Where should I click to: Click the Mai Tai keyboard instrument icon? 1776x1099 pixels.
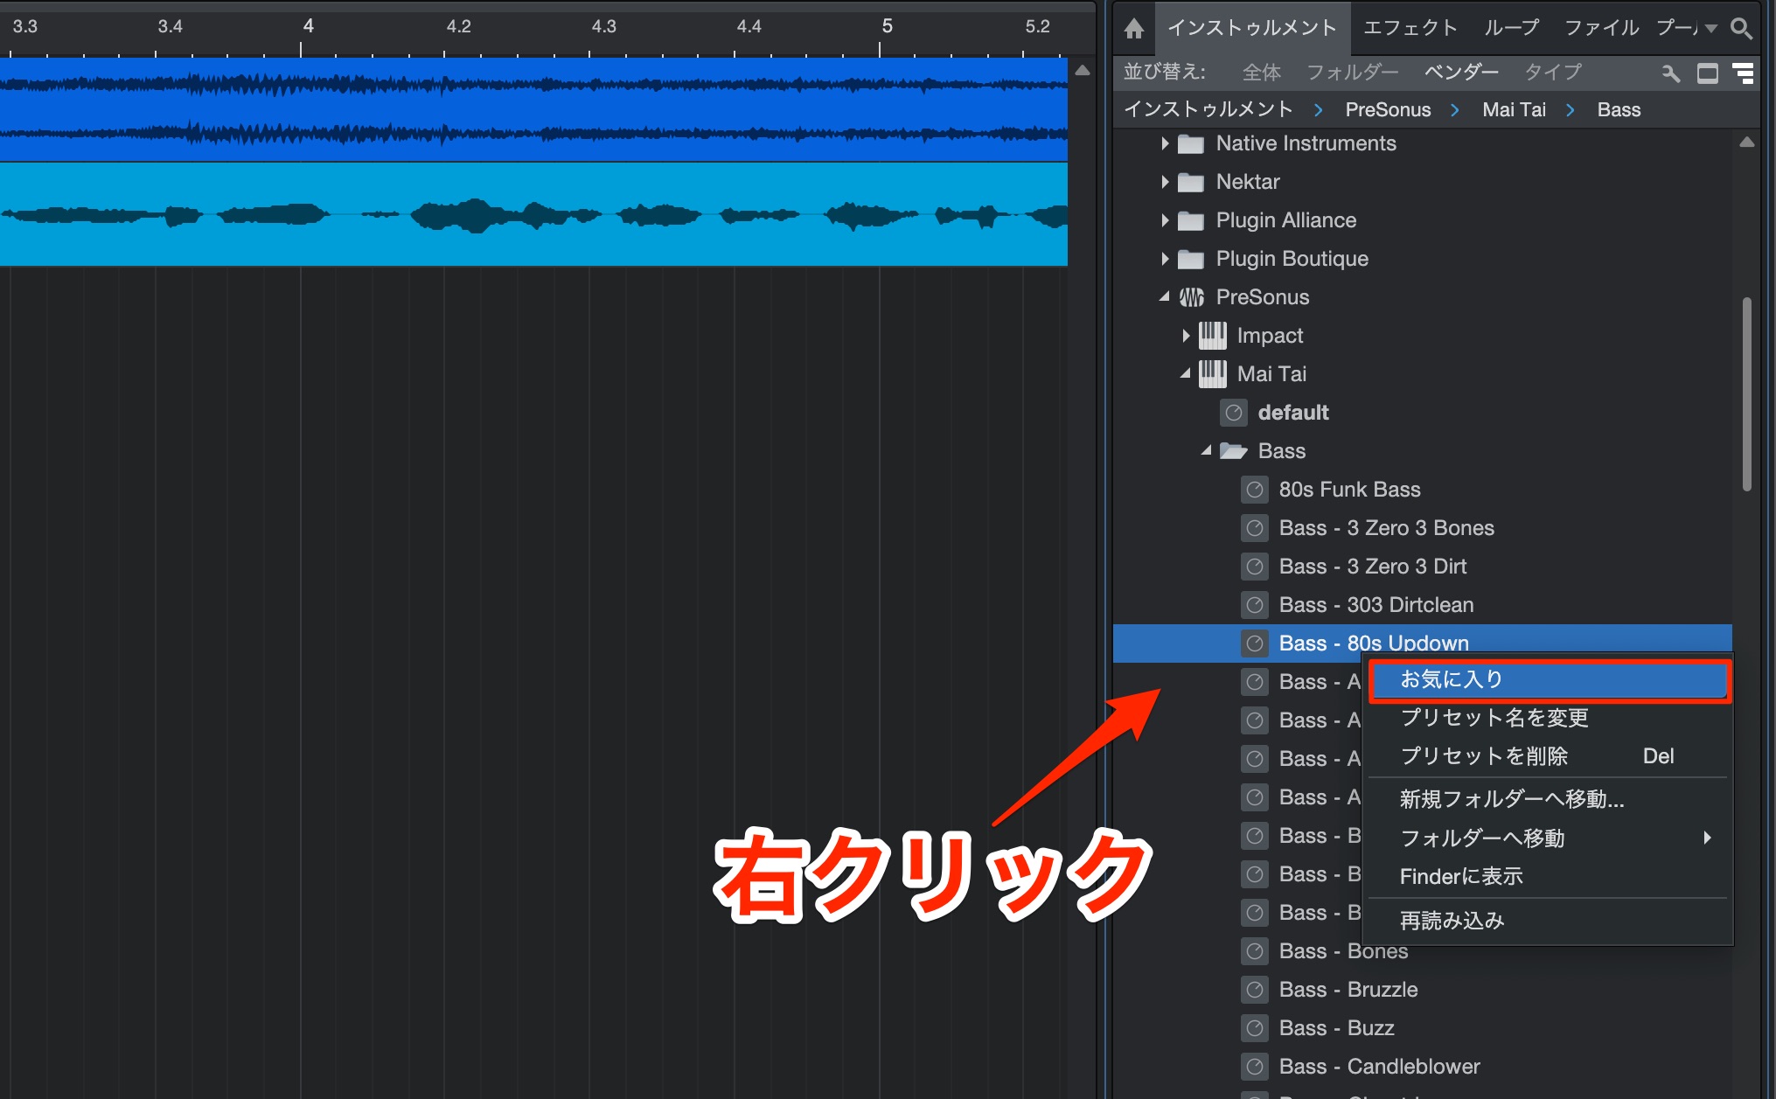(1212, 374)
